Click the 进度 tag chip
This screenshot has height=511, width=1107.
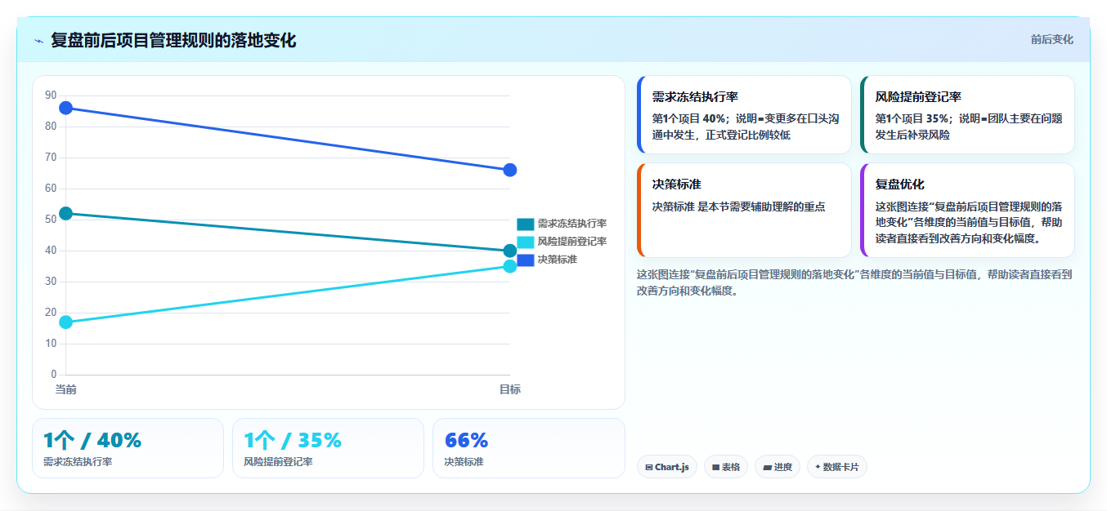point(778,467)
